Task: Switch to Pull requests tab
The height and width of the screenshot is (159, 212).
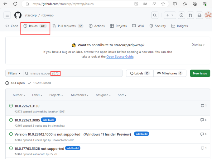Action: pos(68,26)
